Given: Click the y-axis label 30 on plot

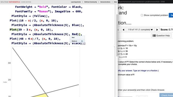Looking at the screenshot, I should point(9,63).
